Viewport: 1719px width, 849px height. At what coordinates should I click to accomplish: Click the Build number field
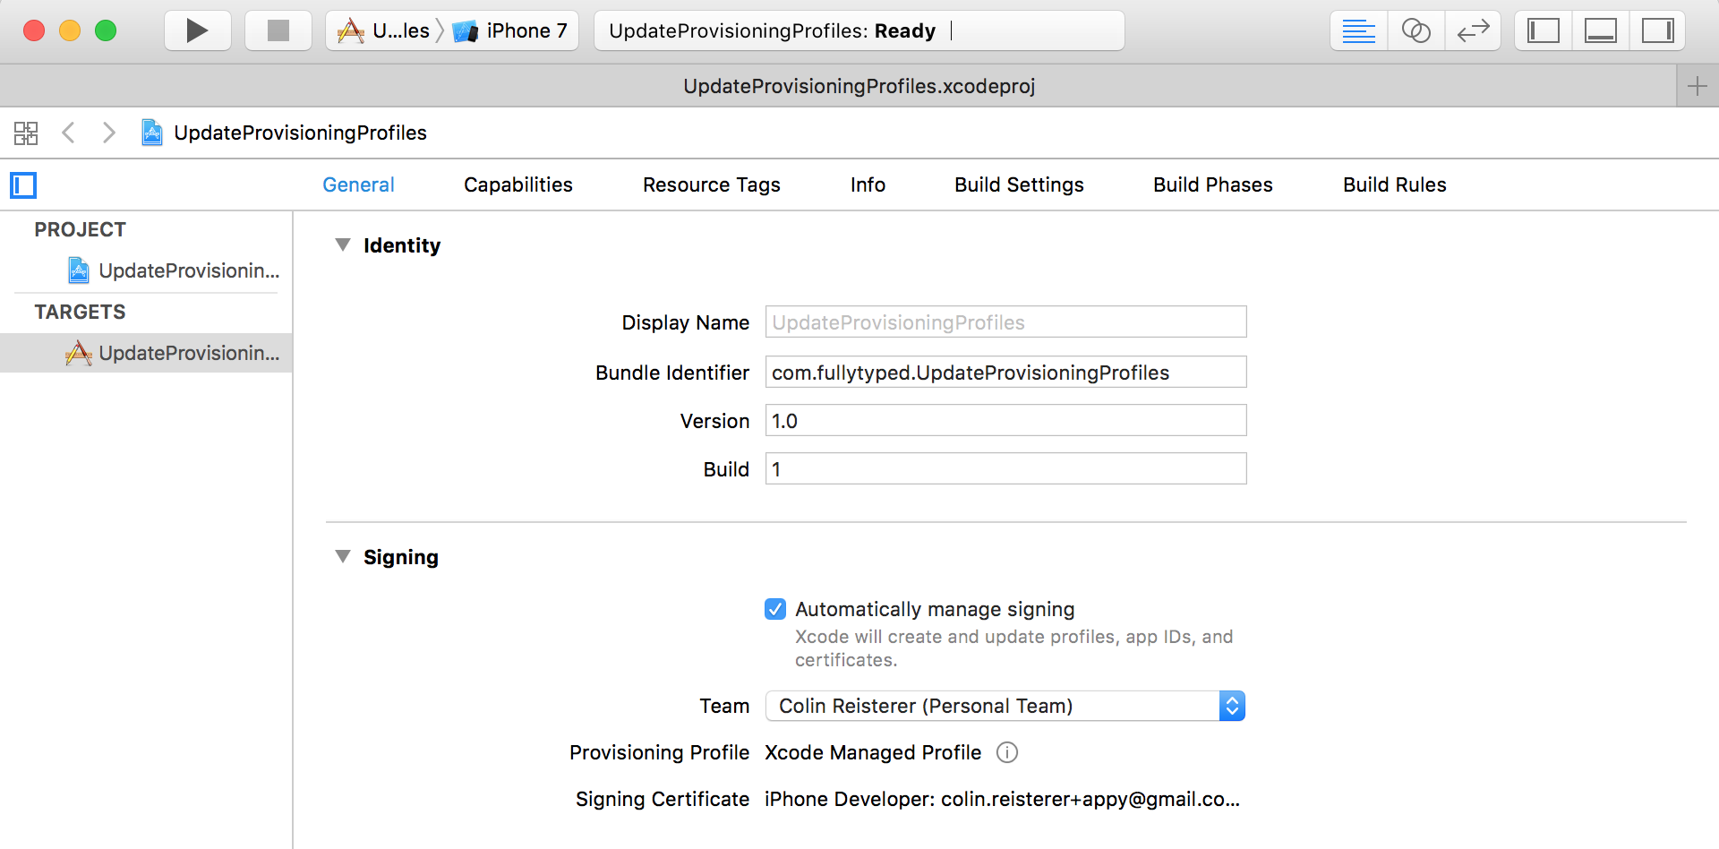point(1005,469)
